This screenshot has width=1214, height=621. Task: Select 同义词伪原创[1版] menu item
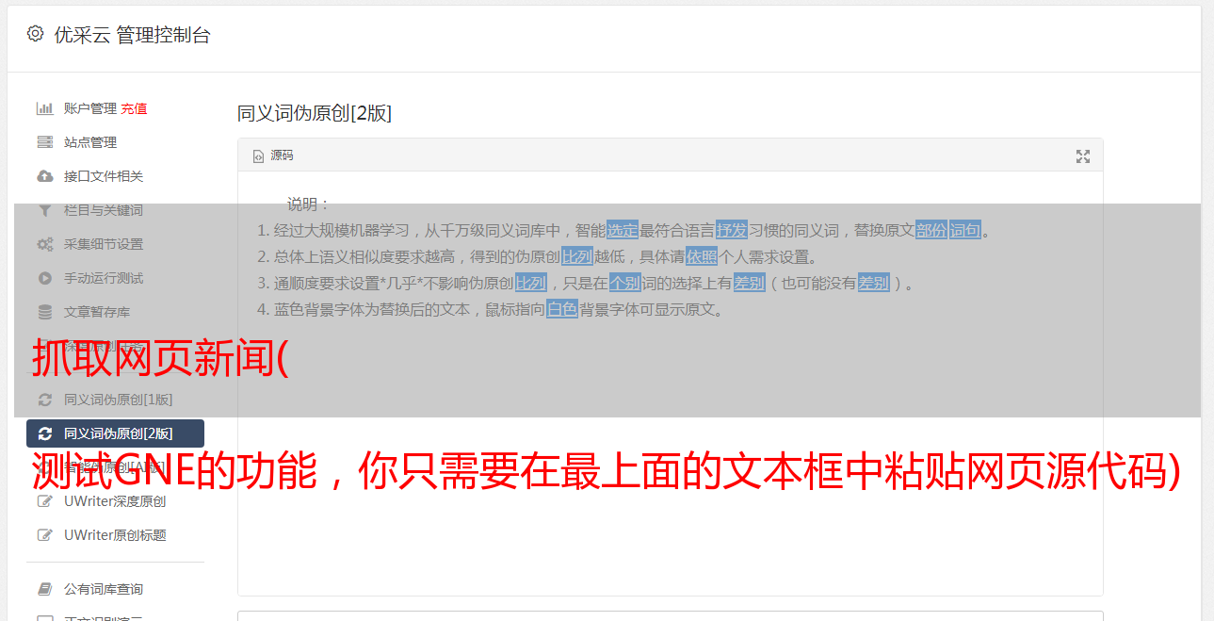coord(115,400)
